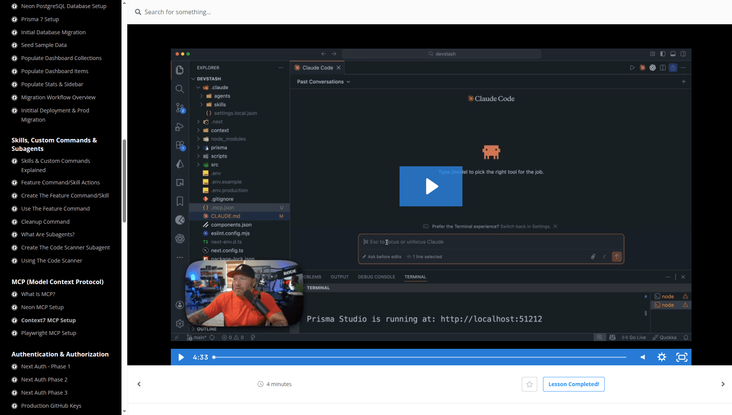Mute the video with the speaker icon
This screenshot has width=732, height=415.
pos(643,357)
